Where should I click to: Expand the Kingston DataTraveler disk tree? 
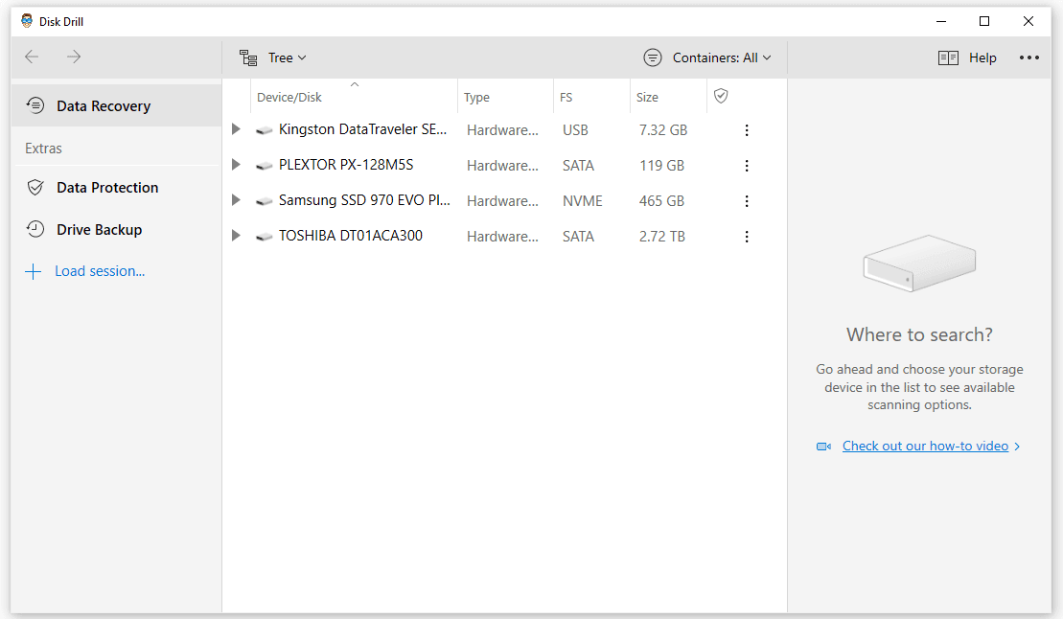[x=236, y=128]
